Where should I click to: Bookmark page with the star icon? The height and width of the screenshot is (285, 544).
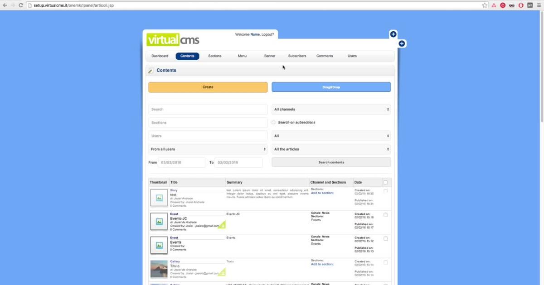point(485,5)
